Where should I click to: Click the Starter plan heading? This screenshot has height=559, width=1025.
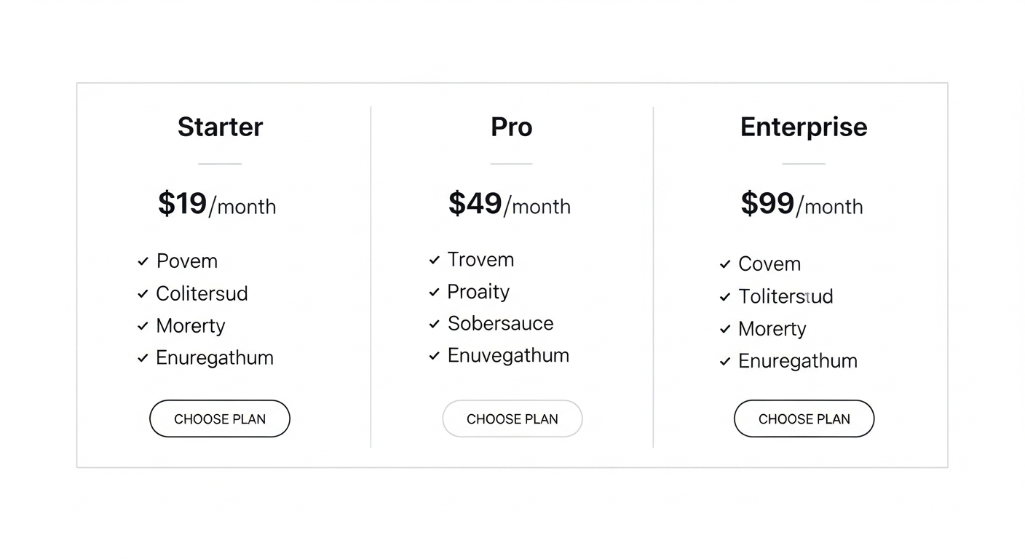[x=220, y=127]
